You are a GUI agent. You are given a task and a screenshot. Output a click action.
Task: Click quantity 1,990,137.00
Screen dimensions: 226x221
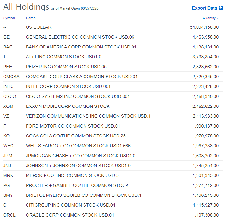pyautogui.click(x=206, y=126)
